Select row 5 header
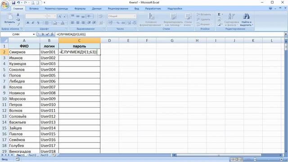Image resolution: width=288 pixels, height=162 pixels. 4,69
